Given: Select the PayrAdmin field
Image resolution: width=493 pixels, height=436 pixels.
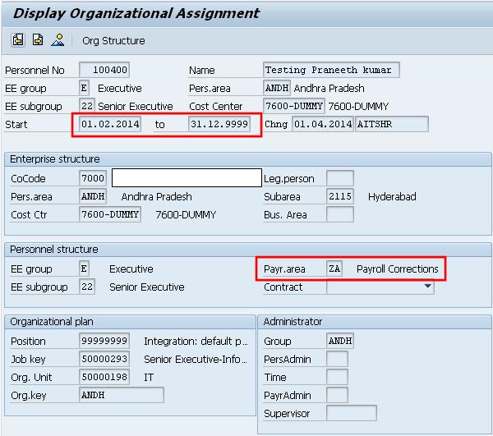Looking at the screenshot, I should tap(337, 395).
